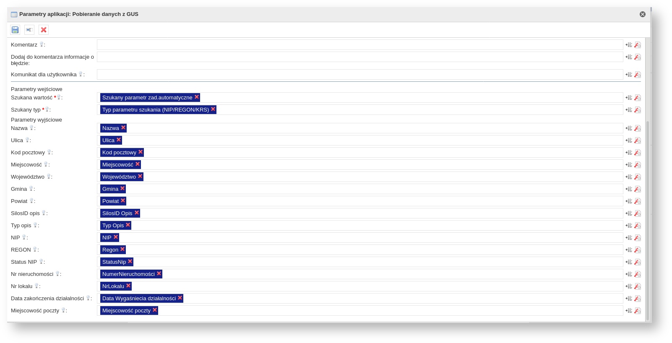Click the 'NumerNieruchomości' tag
The width and height of the screenshot is (672, 343).
tap(128, 274)
